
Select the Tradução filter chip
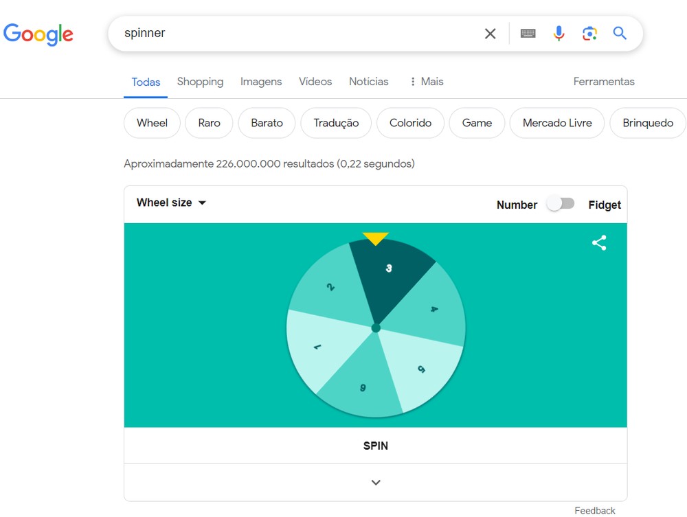[x=335, y=123]
